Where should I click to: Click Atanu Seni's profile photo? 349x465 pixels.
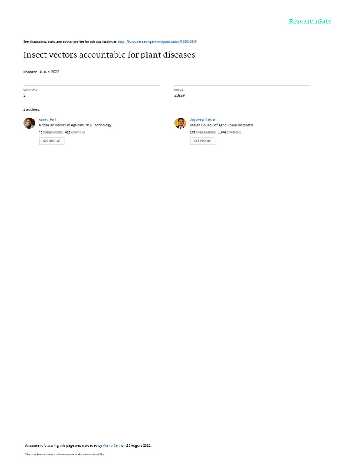pos(29,123)
